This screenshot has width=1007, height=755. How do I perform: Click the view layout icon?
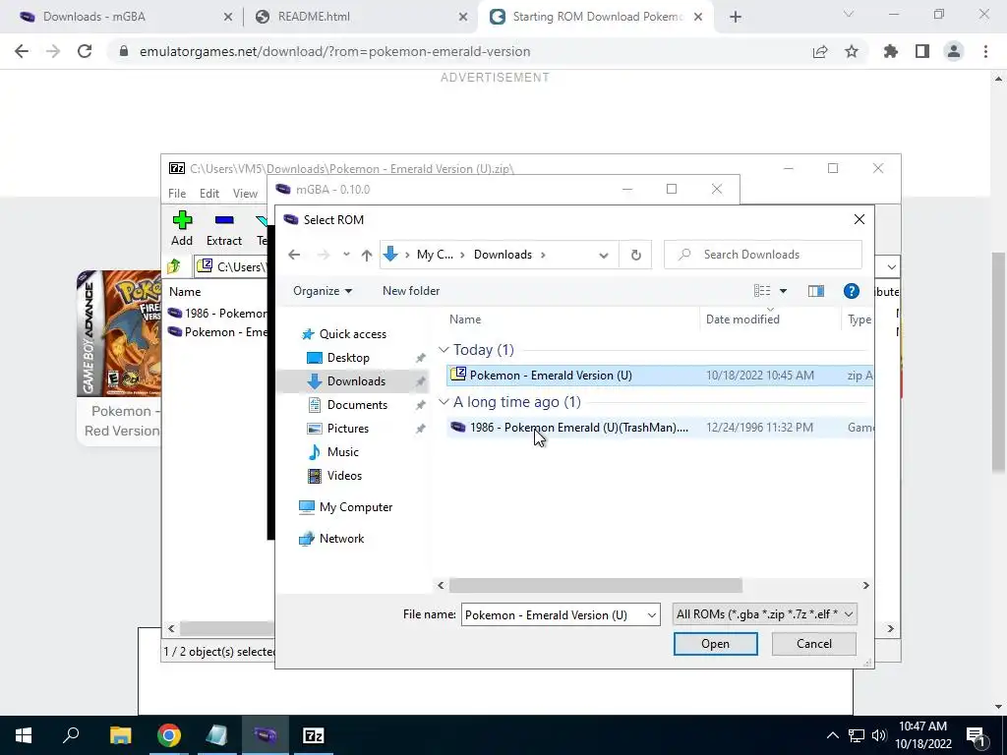coord(762,291)
